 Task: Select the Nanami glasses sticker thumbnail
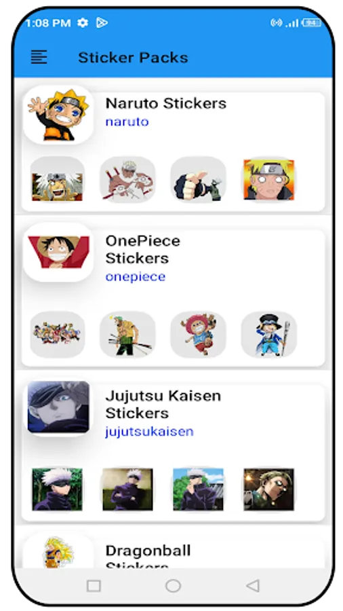pyautogui.click(x=268, y=489)
